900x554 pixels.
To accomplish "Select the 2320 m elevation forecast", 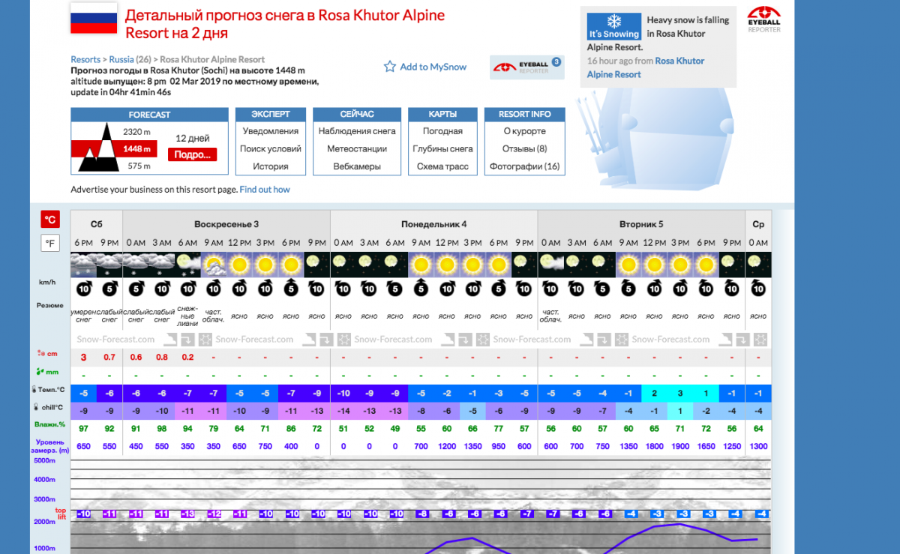I will click(136, 132).
